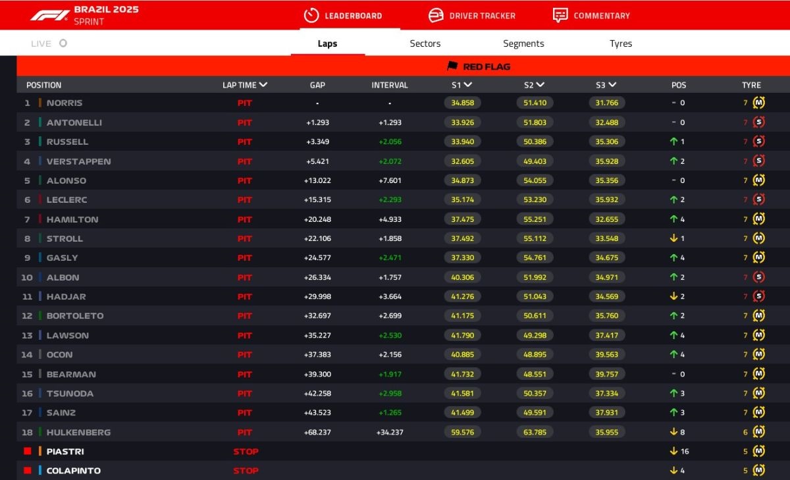
Task: Expand the LAP TIME column dropdown
Action: 263,85
